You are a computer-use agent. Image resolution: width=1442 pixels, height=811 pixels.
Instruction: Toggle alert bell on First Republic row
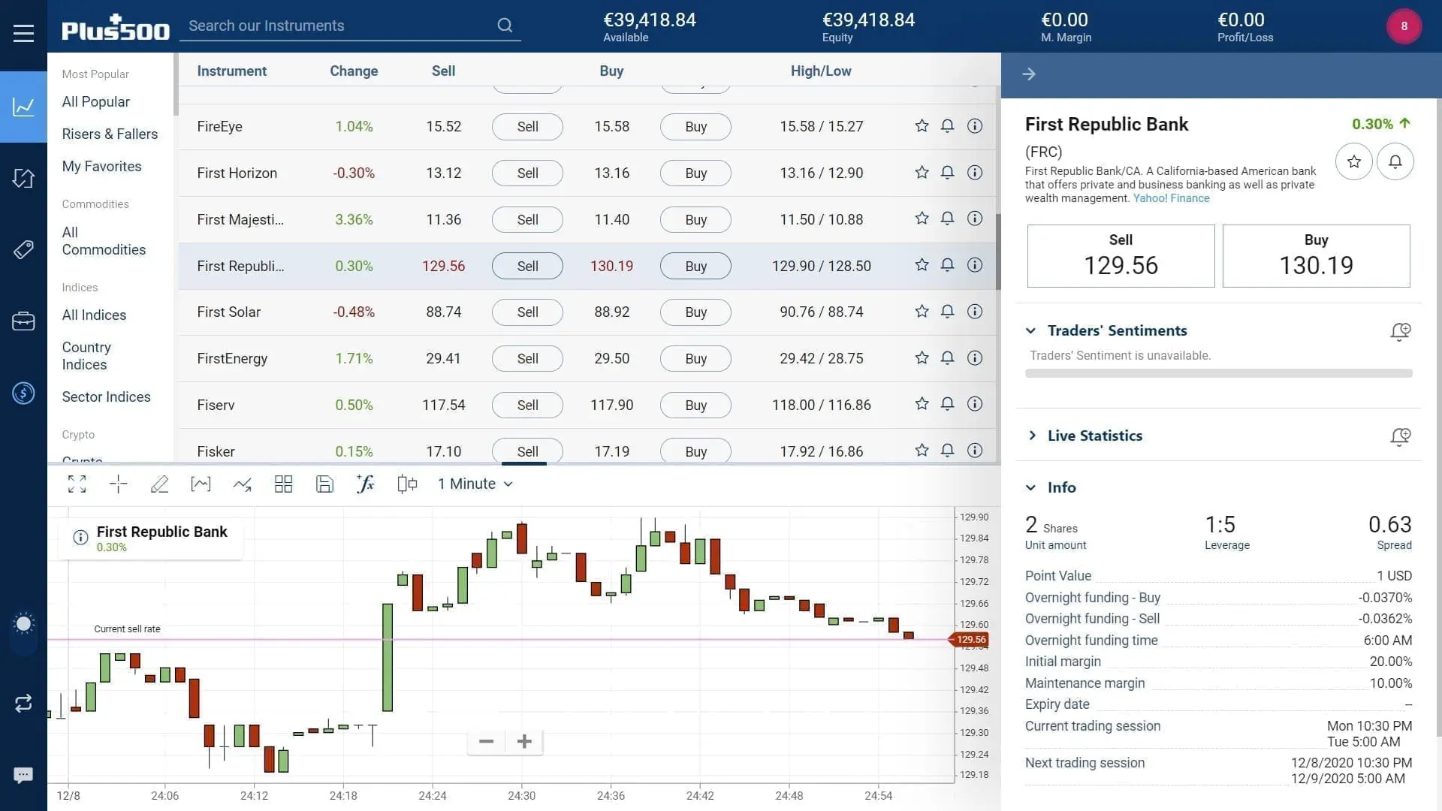coord(948,265)
